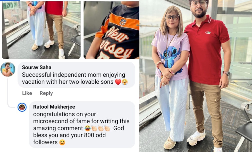Click the logo on the red polo shirt
This screenshot has width=252, height=152.
208,33
